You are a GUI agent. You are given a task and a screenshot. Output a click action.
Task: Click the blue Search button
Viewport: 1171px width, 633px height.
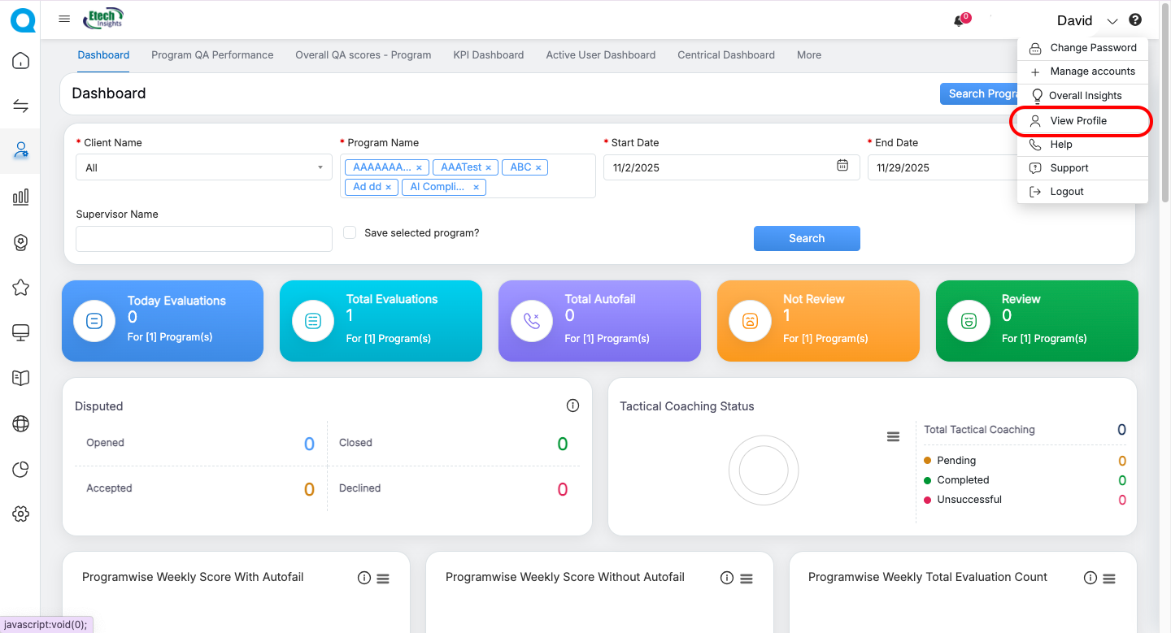click(806, 238)
